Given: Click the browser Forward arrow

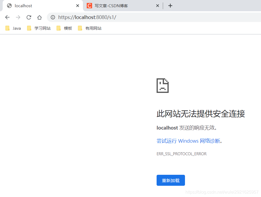Looking at the screenshot, I should click(x=18, y=17).
